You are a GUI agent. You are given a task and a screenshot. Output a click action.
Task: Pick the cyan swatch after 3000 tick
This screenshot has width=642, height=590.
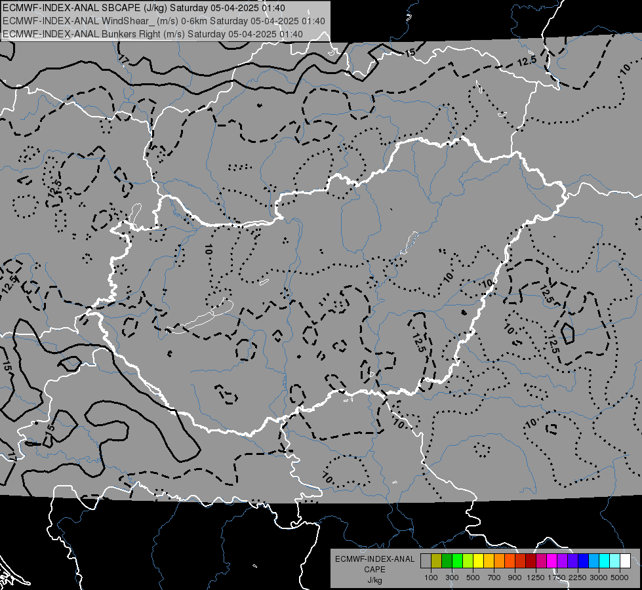[x=605, y=561]
